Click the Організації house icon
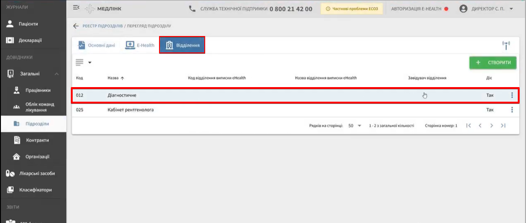 click(16, 157)
